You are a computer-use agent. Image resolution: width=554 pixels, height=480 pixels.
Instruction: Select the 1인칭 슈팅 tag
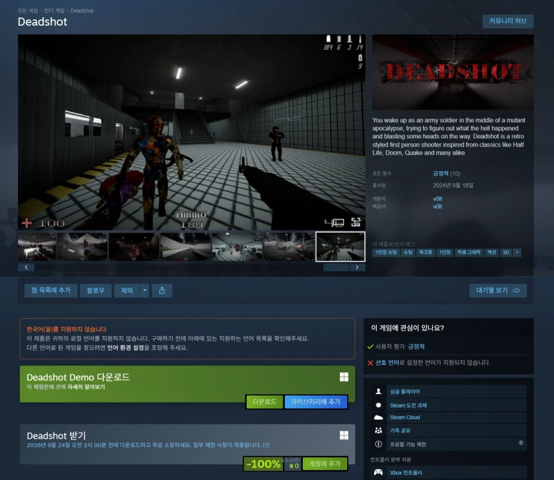coord(386,252)
